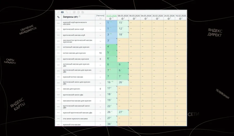Viewport: 234px width, 136px height.
Task: Click the Запросы (87) column header
Action: (70, 17)
